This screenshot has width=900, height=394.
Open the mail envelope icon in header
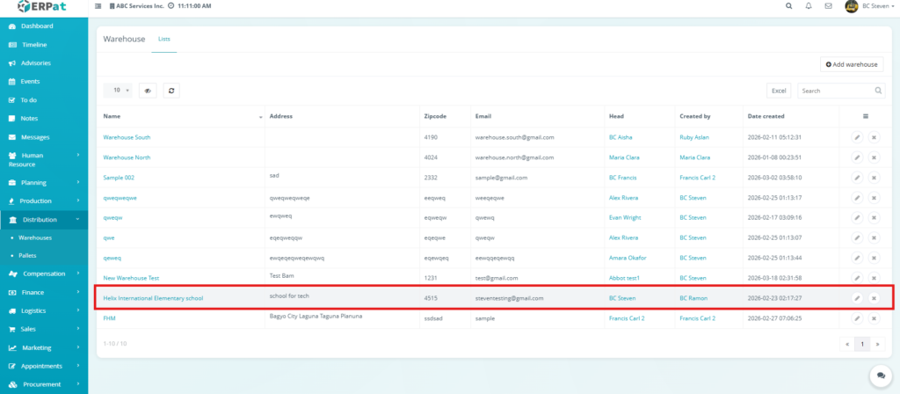[x=828, y=6]
